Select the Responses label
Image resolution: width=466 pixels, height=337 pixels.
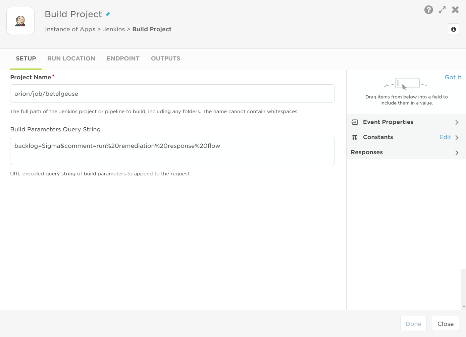point(367,152)
